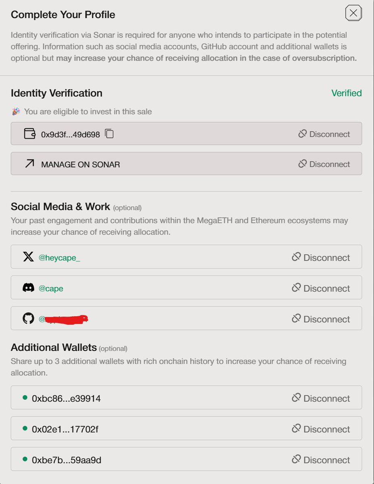This screenshot has height=484, width=374.
Task: Click the GitHub logo icon
Action: pos(28,319)
